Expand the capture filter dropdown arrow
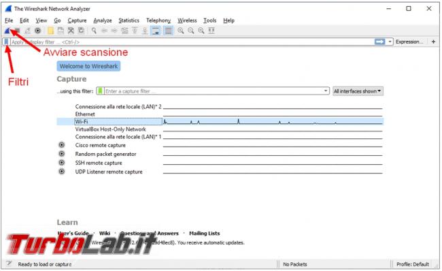442x271 pixels. (326, 91)
